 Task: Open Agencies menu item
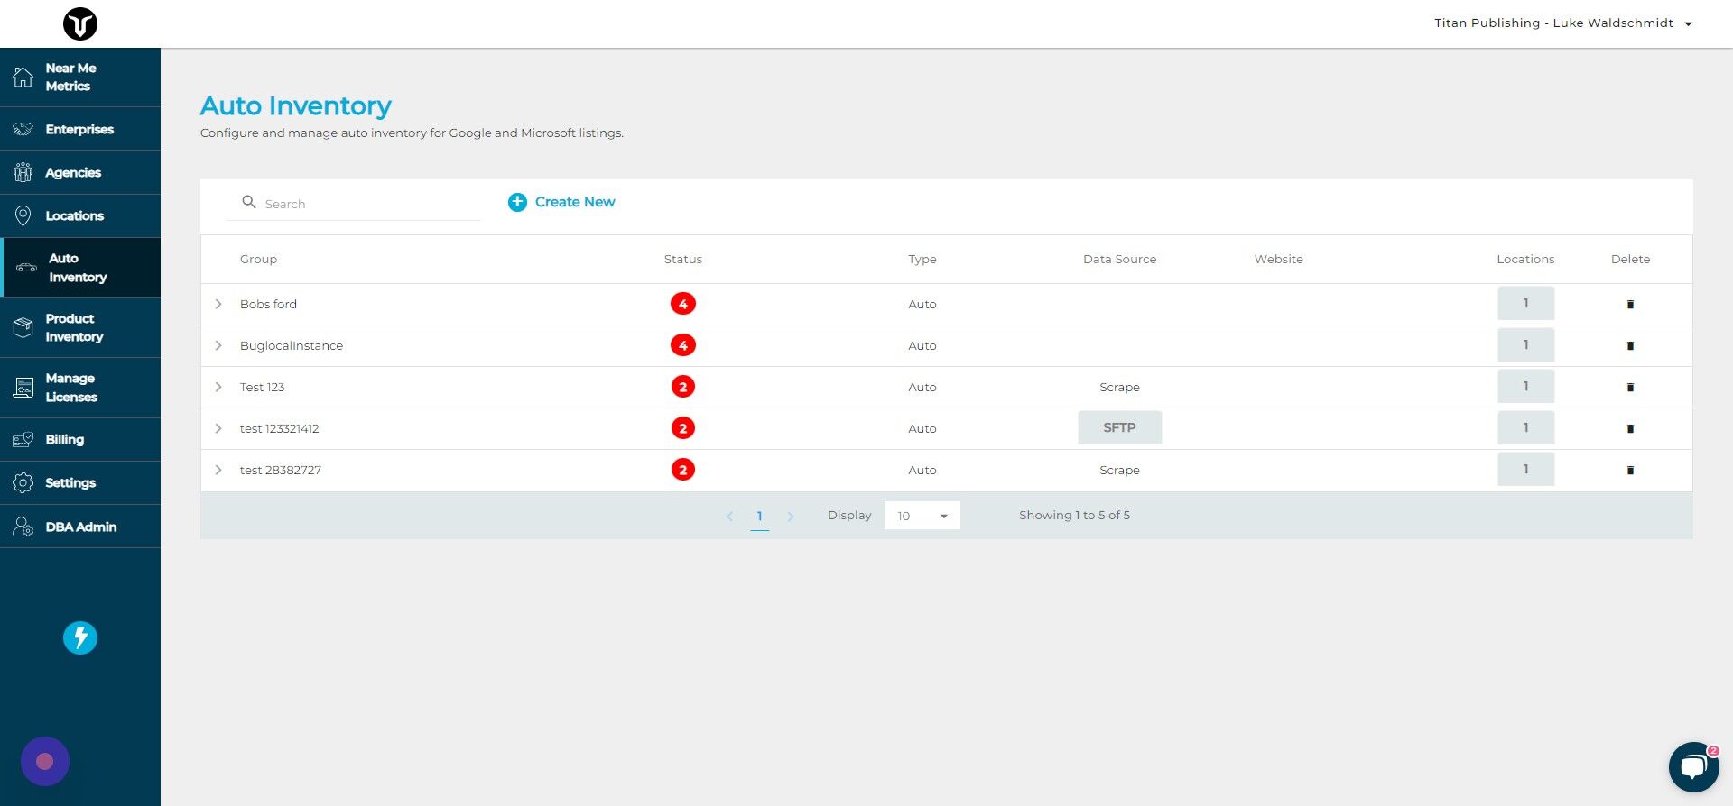tap(80, 172)
